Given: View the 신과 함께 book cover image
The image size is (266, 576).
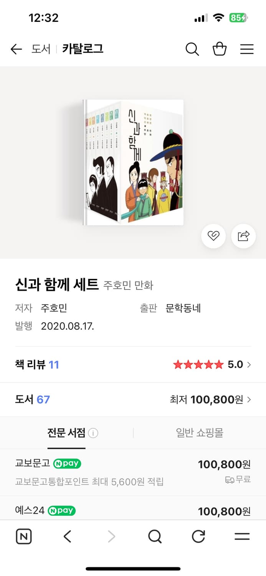Looking at the screenshot, I should pyautogui.click(x=133, y=161).
